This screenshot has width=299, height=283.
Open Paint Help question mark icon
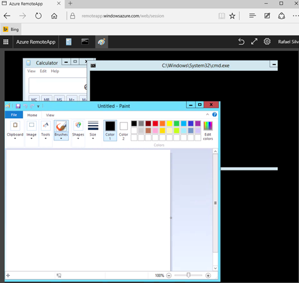[214, 114]
